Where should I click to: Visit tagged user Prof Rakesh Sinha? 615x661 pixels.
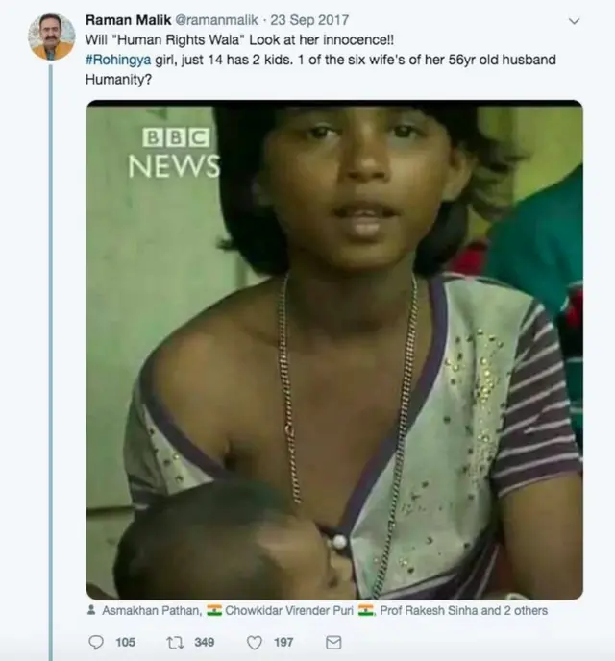pos(433,610)
